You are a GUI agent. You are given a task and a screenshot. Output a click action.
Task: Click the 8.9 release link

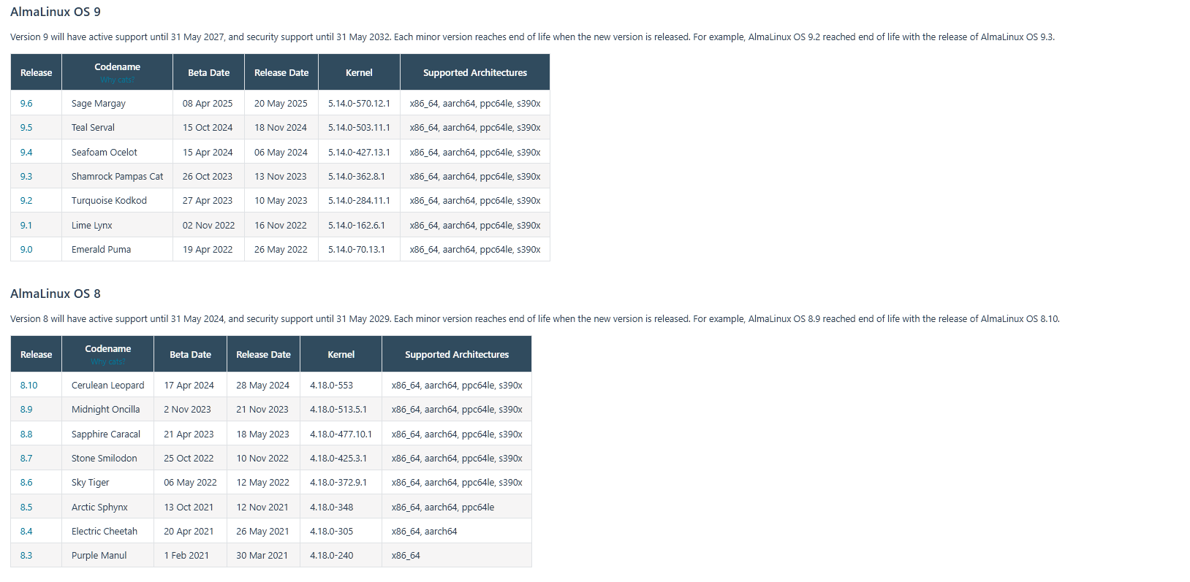pos(26,410)
